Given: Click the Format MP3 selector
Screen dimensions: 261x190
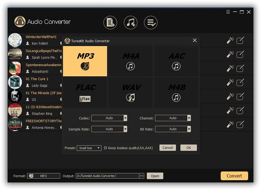Looking at the screenshot, I should 43,176.
